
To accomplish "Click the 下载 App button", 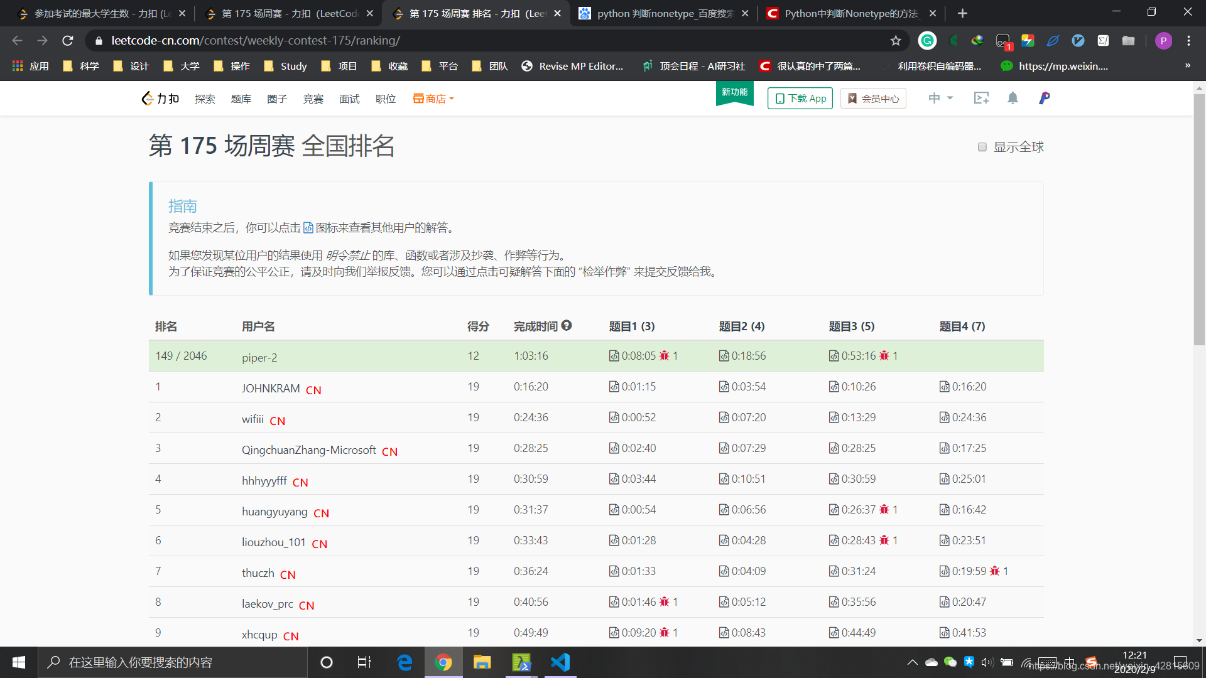I will pyautogui.click(x=800, y=99).
